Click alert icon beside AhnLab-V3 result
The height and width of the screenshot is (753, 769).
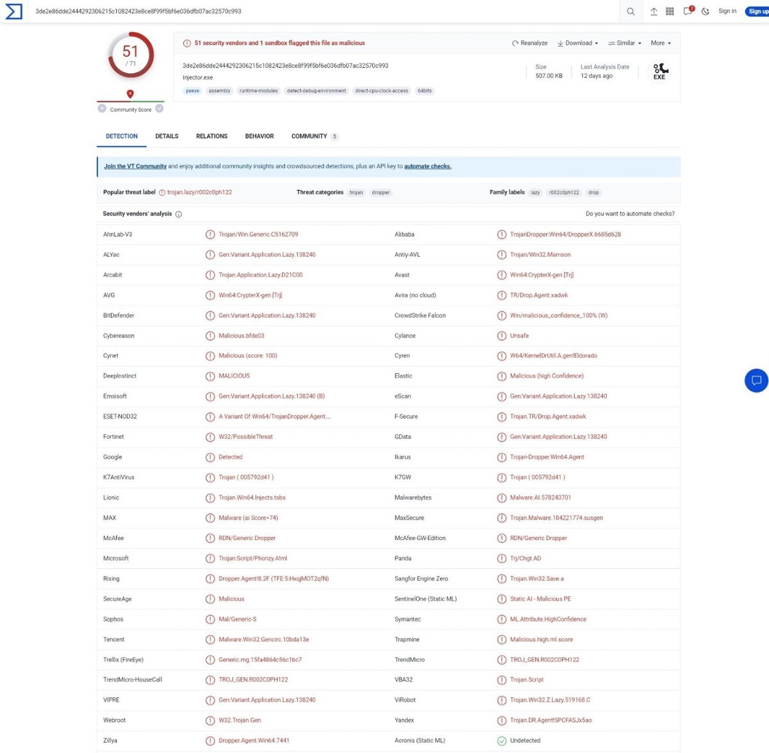[210, 235]
